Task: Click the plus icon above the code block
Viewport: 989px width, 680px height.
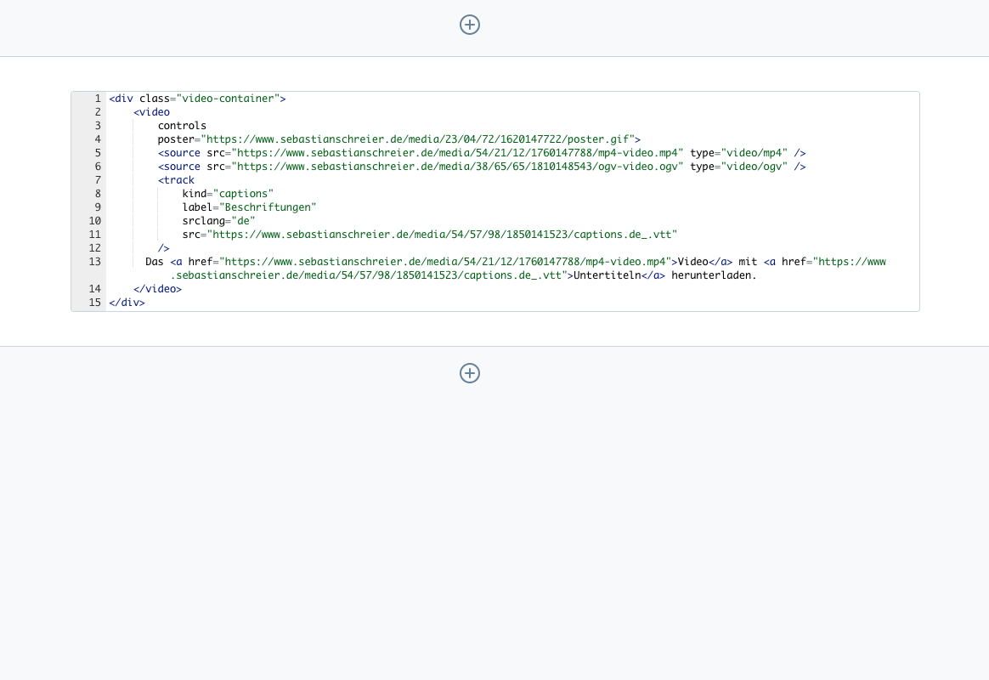Action: (x=470, y=25)
